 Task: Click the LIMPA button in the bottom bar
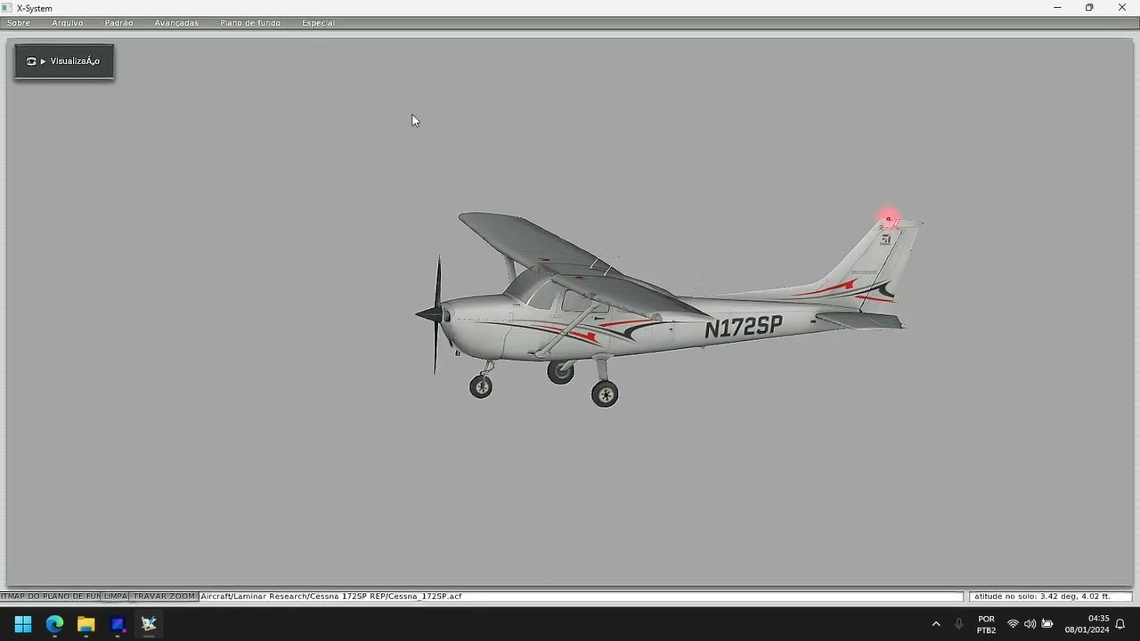[x=116, y=596]
